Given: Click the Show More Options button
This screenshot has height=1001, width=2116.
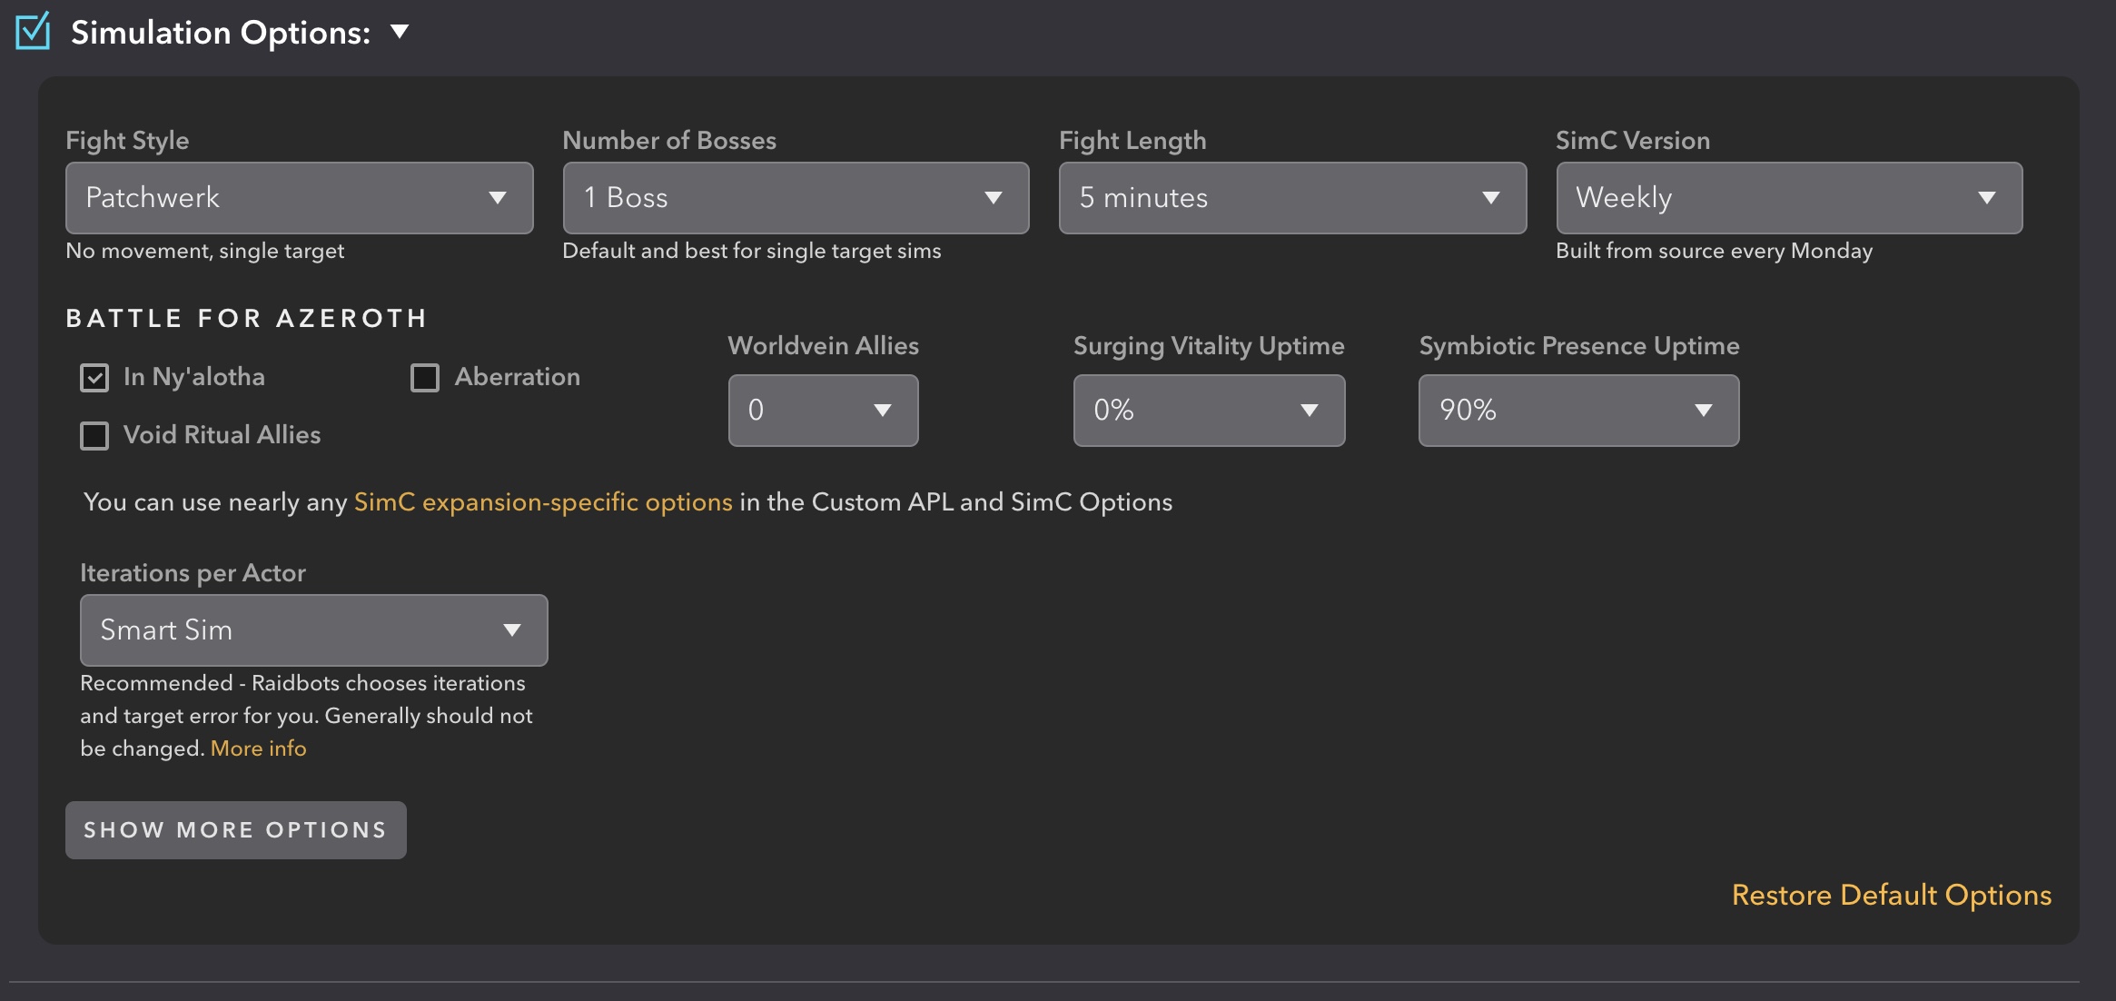Looking at the screenshot, I should [235, 830].
